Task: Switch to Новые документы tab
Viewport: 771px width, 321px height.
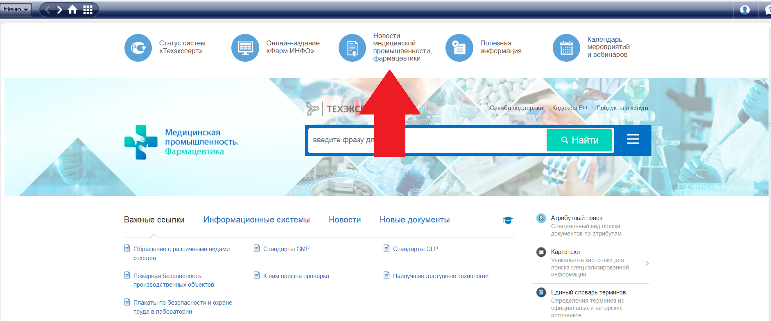Action: [415, 220]
